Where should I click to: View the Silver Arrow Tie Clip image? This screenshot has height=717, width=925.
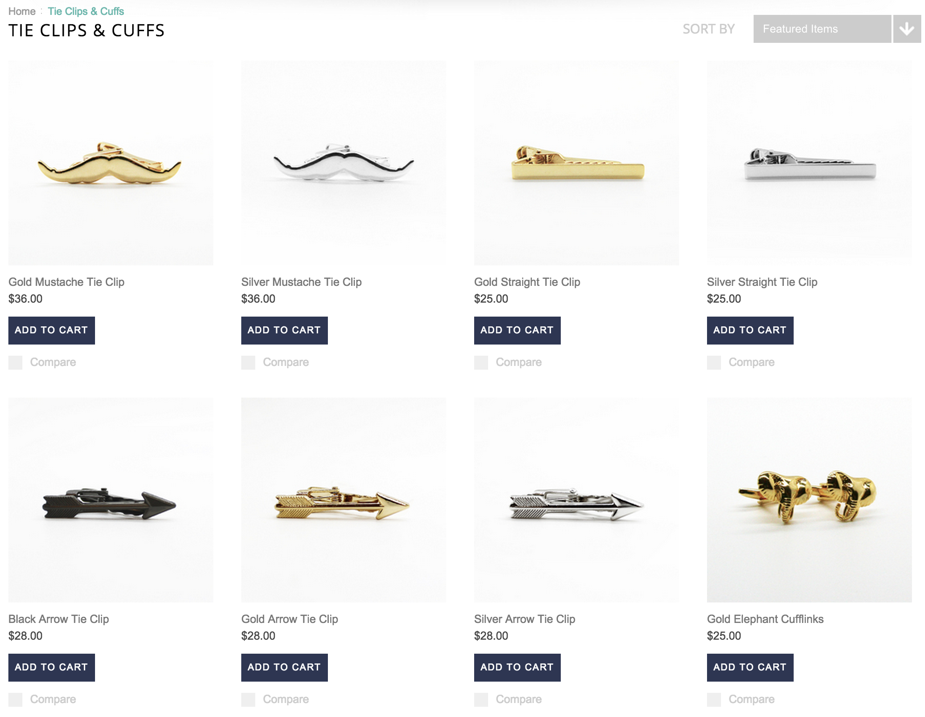(x=577, y=500)
